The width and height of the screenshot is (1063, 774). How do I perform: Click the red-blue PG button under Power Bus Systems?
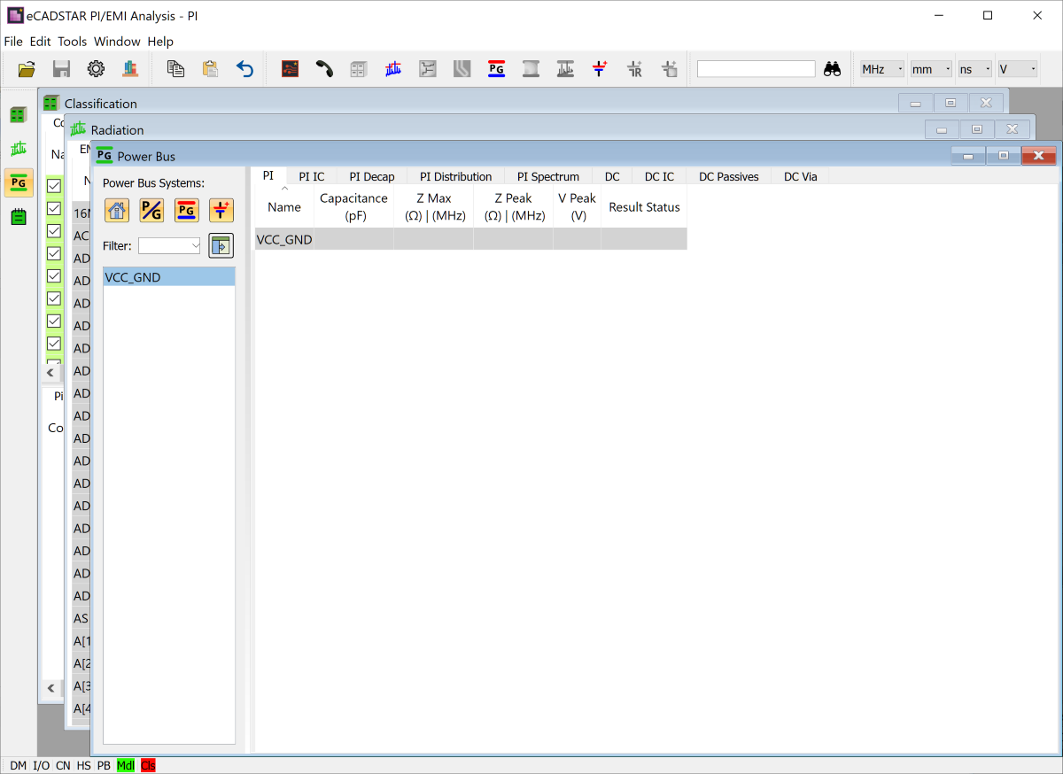(x=186, y=210)
